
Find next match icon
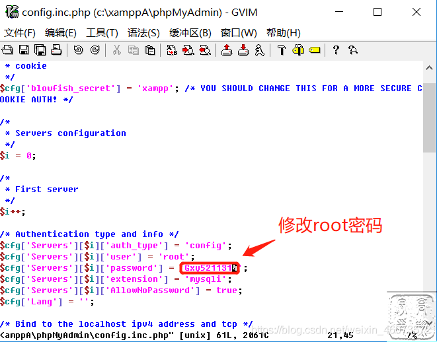coord(188,50)
